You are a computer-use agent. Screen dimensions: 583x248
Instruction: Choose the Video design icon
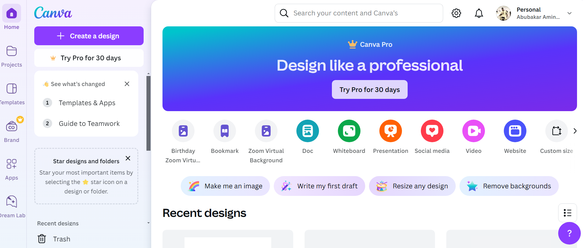[x=473, y=131]
